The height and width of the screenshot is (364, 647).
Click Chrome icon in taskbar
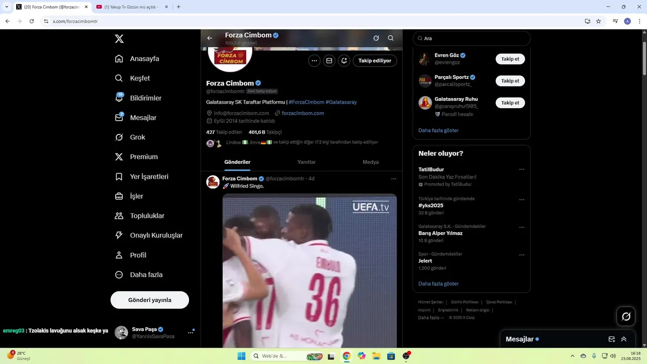(346, 356)
